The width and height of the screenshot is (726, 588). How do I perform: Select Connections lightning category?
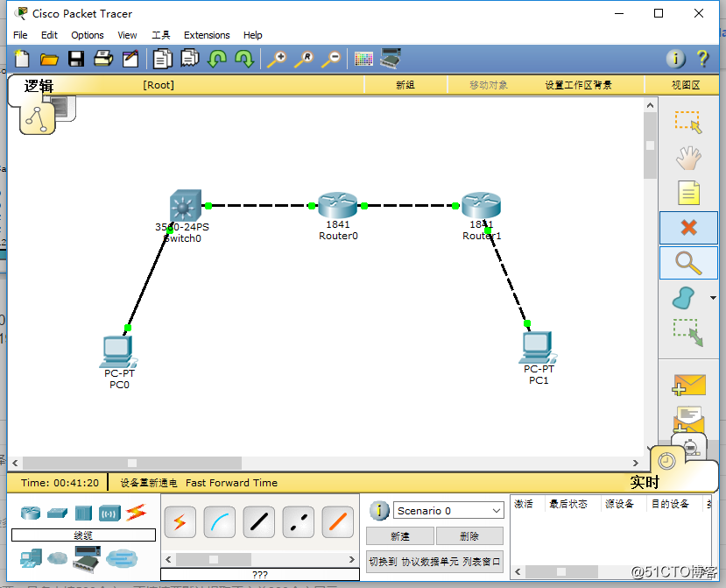tap(136, 513)
